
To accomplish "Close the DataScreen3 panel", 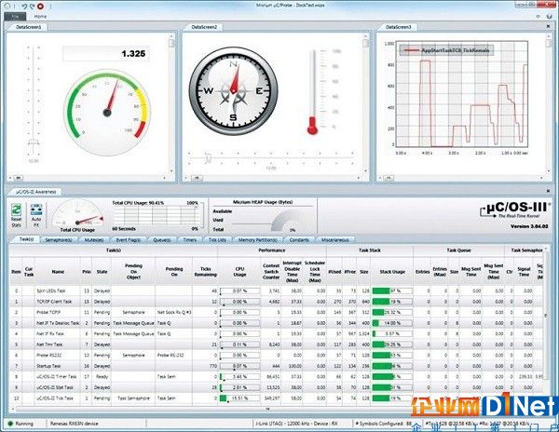I will click(x=548, y=26).
